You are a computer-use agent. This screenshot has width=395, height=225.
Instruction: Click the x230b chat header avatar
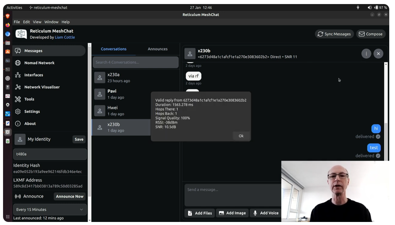coord(190,53)
